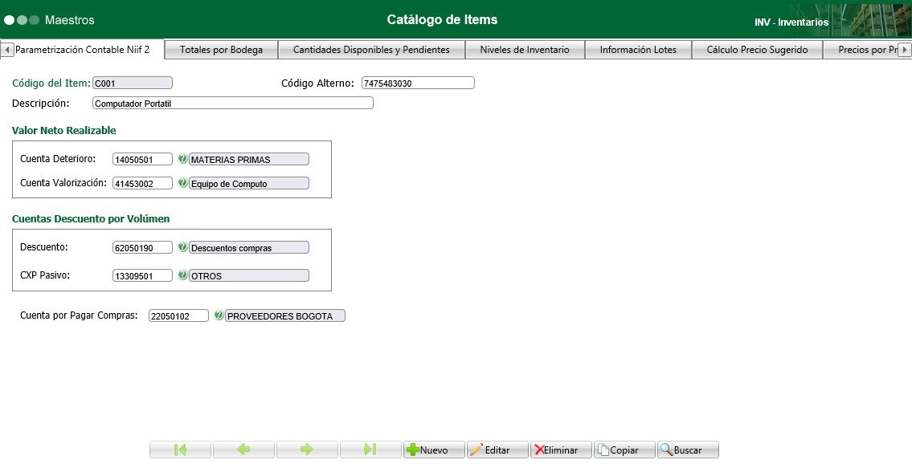The height and width of the screenshot is (468, 912).
Task: Open account lookup beside Cuenta Deterioro
Action: (x=182, y=158)
